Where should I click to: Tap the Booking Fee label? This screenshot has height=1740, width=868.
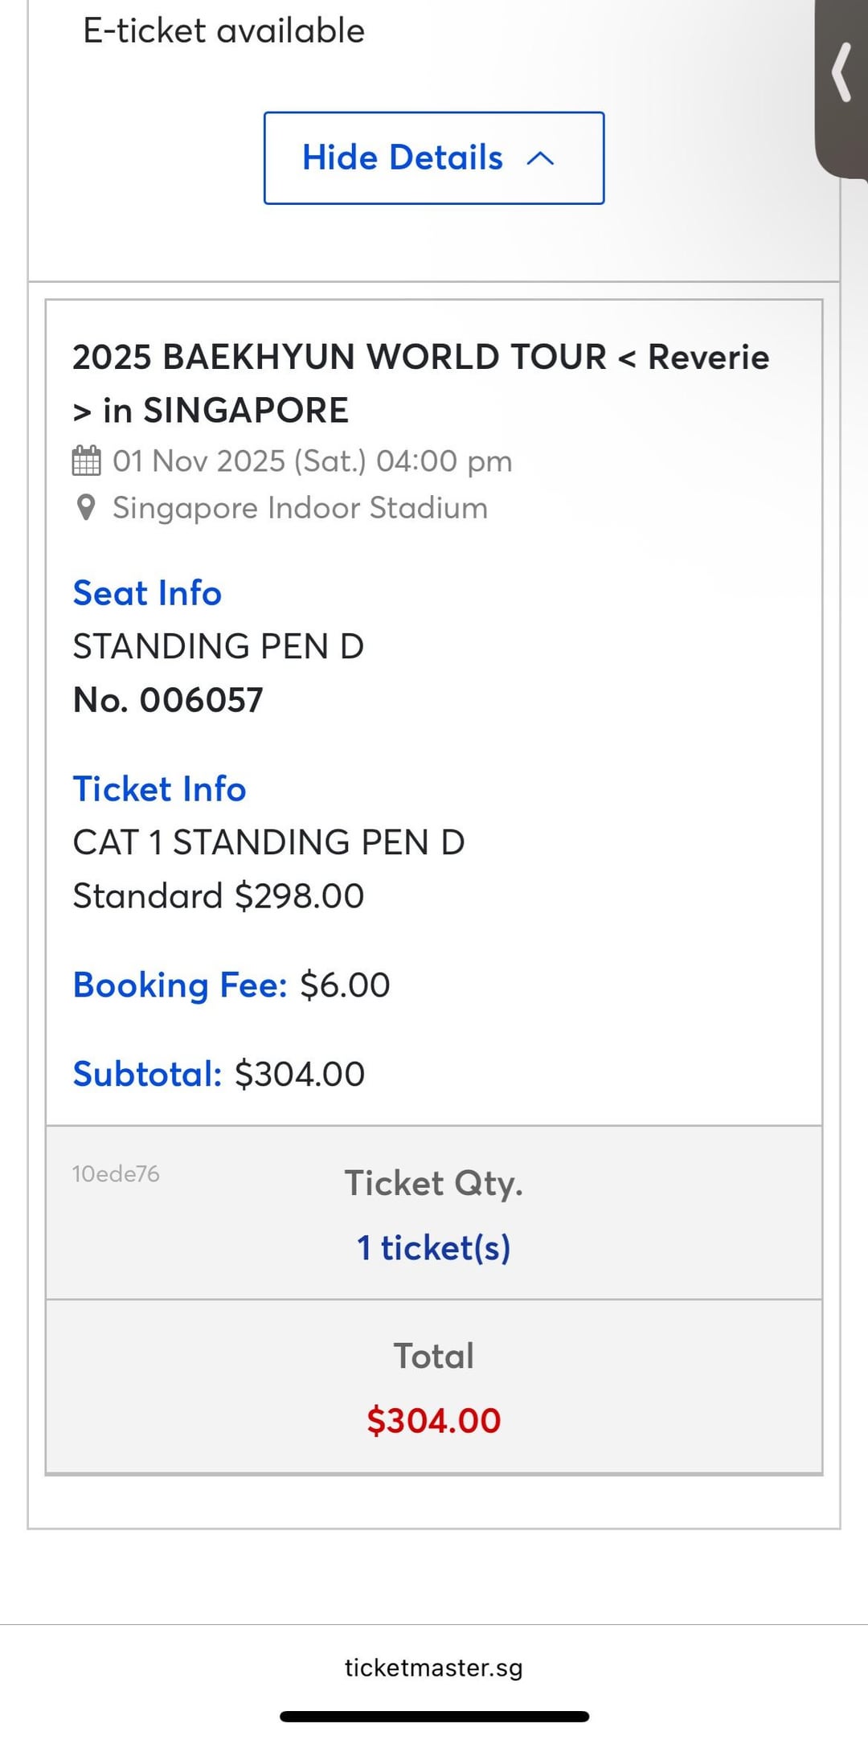tap(180, 985)
